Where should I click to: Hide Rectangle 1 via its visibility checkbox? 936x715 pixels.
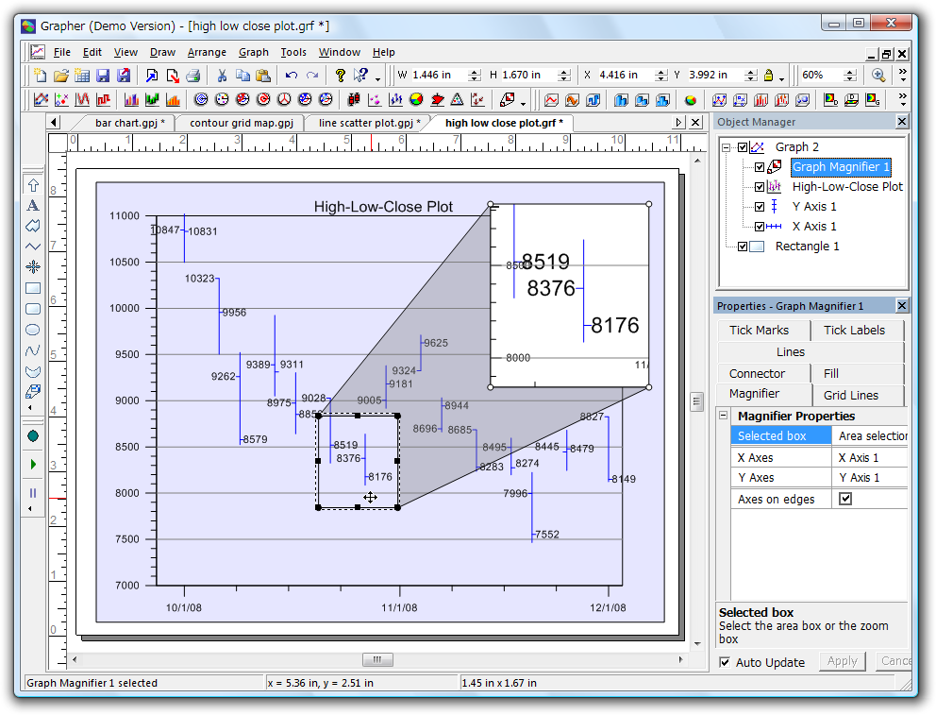pyautogui.click(x=743, y=247)
